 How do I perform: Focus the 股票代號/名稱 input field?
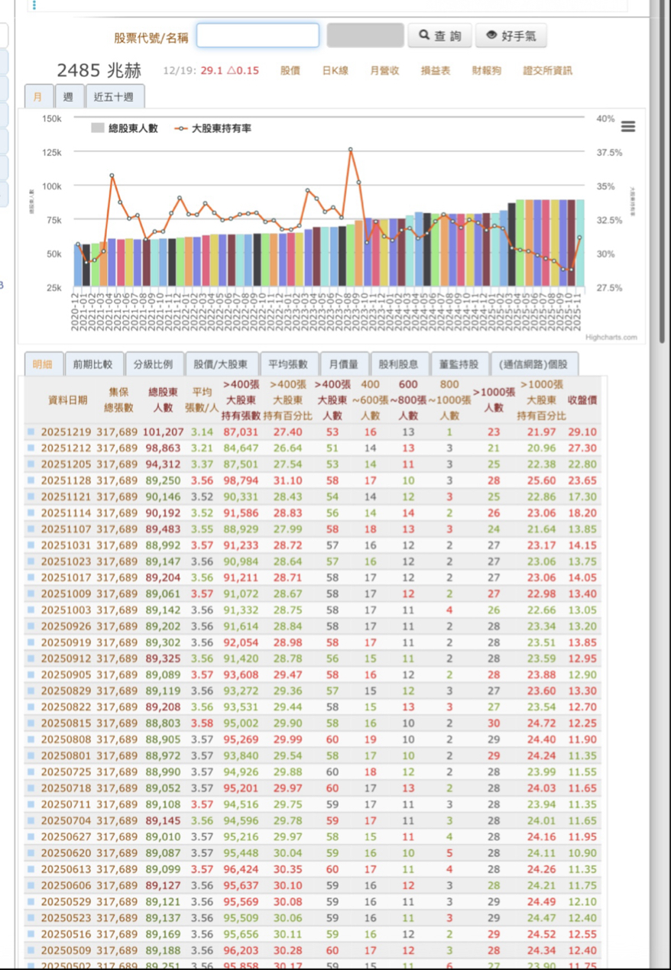[258, 35]
